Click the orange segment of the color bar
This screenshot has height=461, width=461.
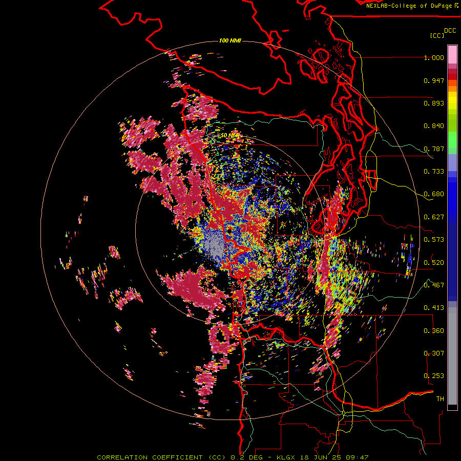coord(452,89)
